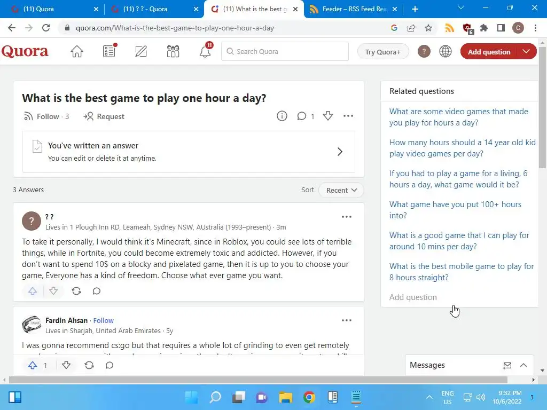The image size is (547, 410).
Task: Click the vertical page scrollbar
Action: point(542,108)
